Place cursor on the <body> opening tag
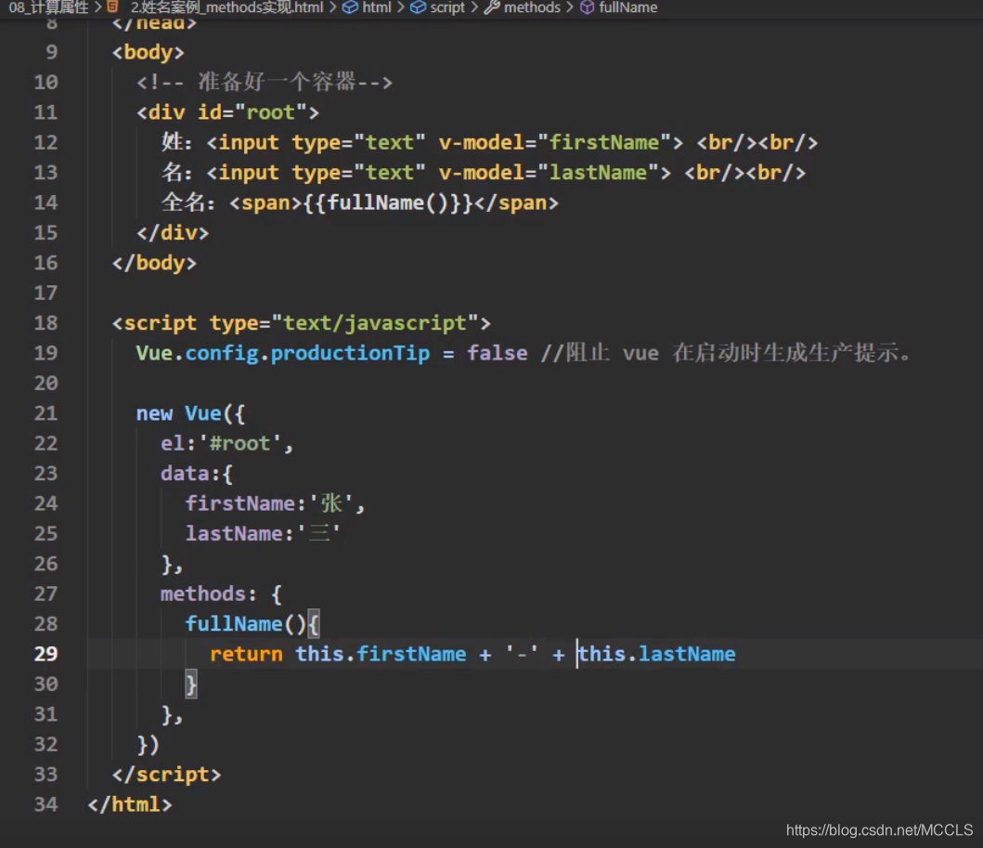This screenshot has width=983, height=848. [148, 52]
